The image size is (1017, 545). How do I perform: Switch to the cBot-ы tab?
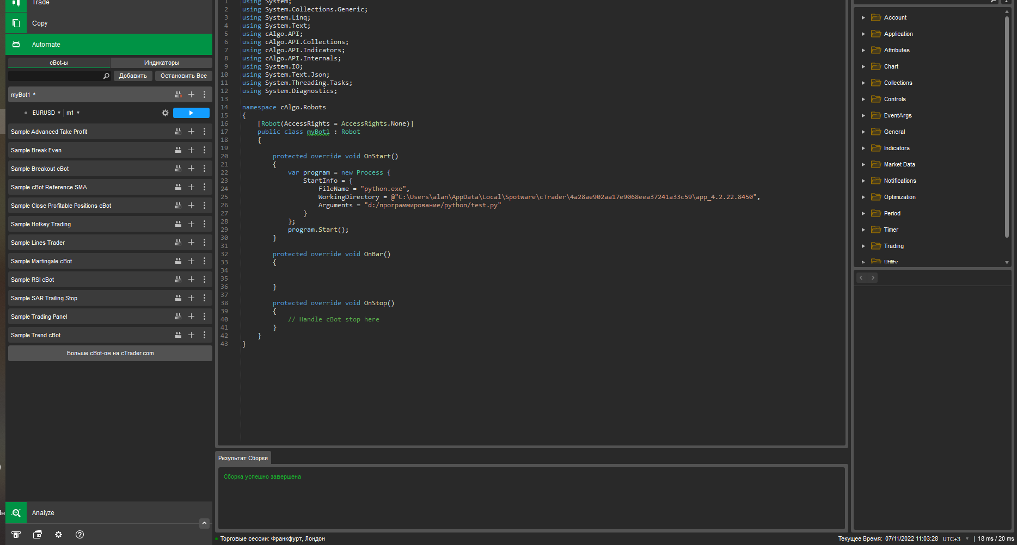[59, 63]
